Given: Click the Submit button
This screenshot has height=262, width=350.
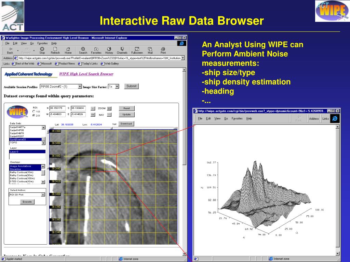Looking at the screenshot, I should (131, 86).
